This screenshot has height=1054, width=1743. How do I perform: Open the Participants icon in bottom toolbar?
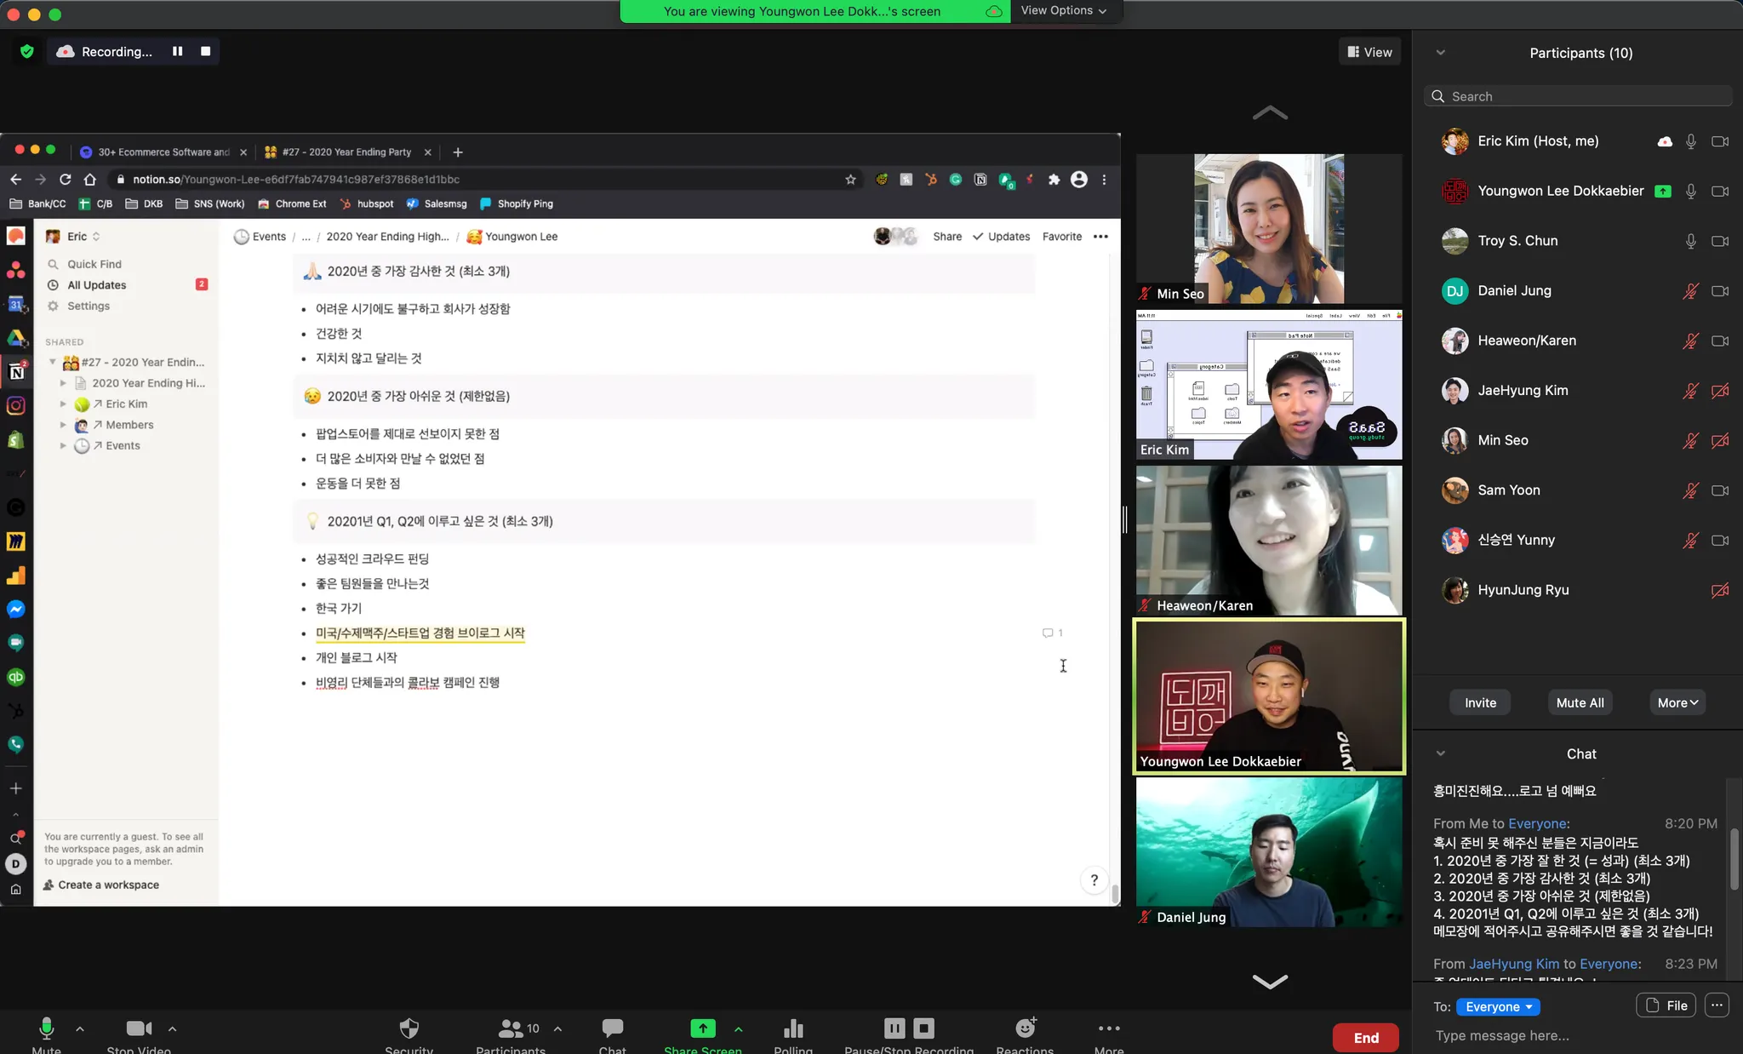tap(511, 1028)
